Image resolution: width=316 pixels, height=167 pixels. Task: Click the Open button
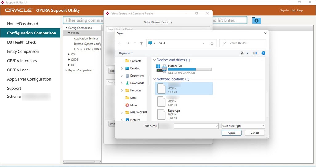(232, 133)
